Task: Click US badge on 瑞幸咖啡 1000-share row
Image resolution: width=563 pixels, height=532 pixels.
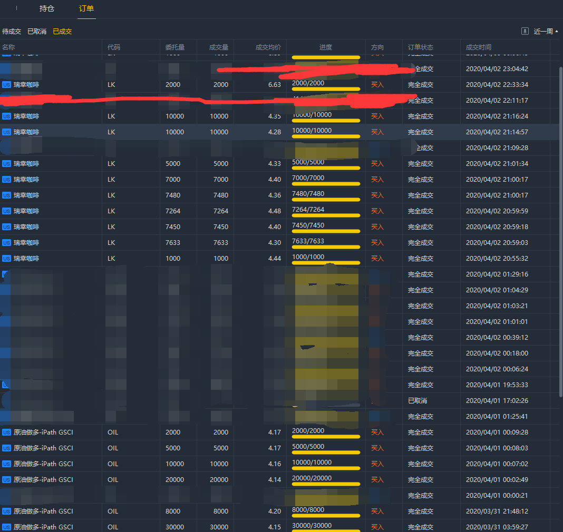Action: (6, 258)
